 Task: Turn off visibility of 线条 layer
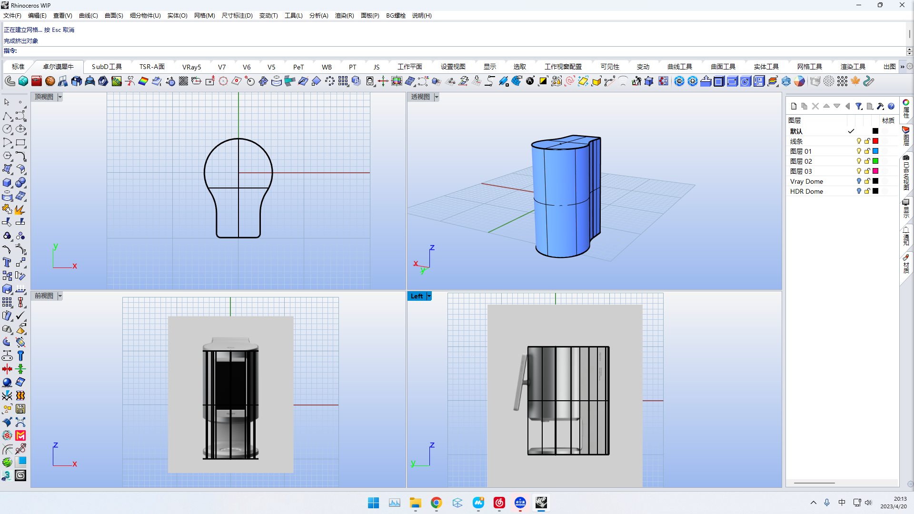[x=859, y=141]
